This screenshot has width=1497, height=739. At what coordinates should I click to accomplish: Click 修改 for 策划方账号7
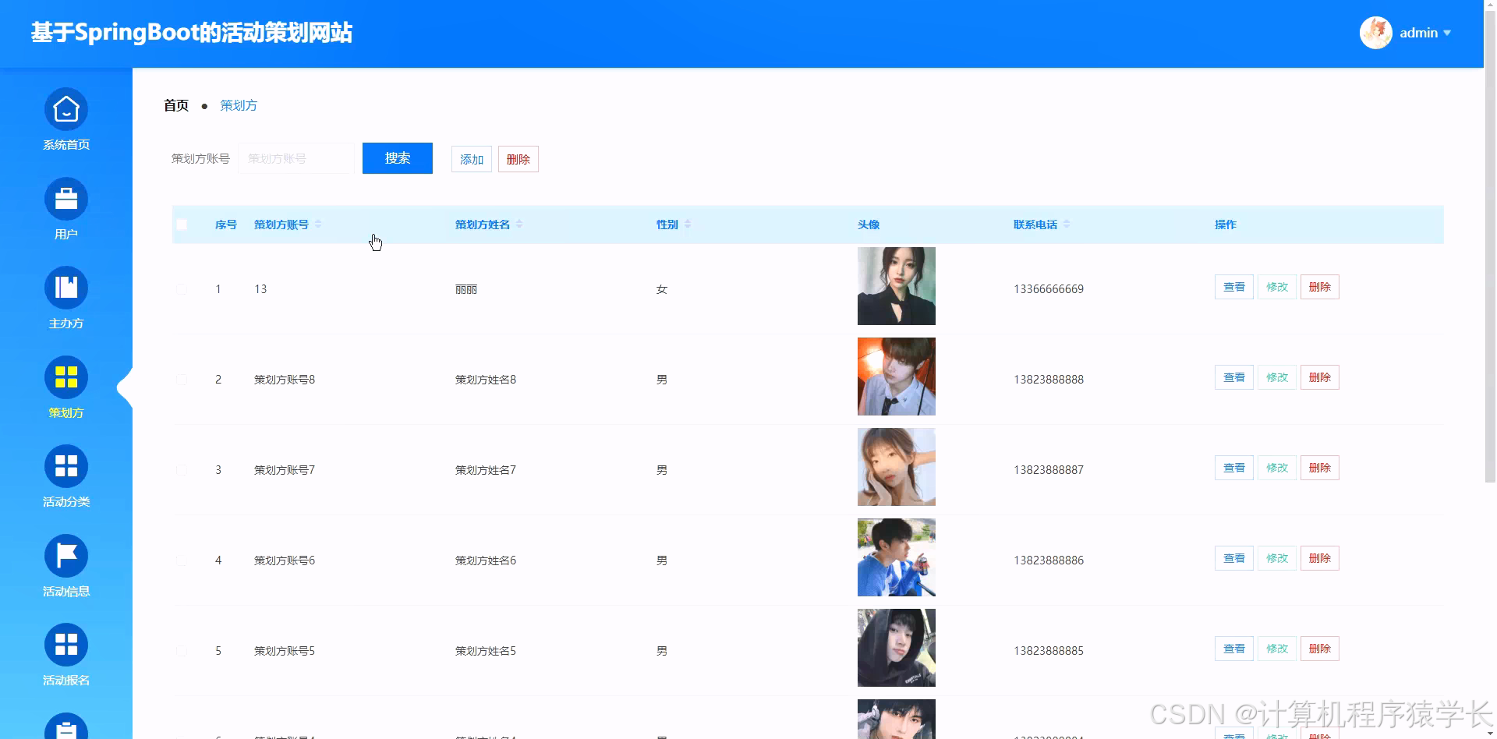pos(1277,468)
